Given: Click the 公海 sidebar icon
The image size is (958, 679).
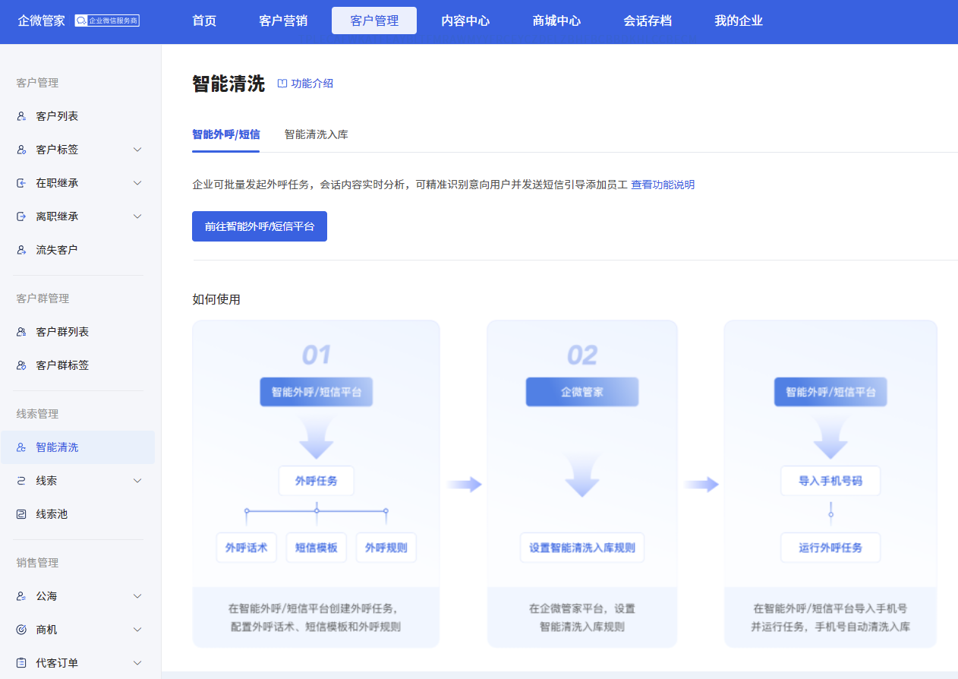Looking at the screenshot, I should coord(22,596).
